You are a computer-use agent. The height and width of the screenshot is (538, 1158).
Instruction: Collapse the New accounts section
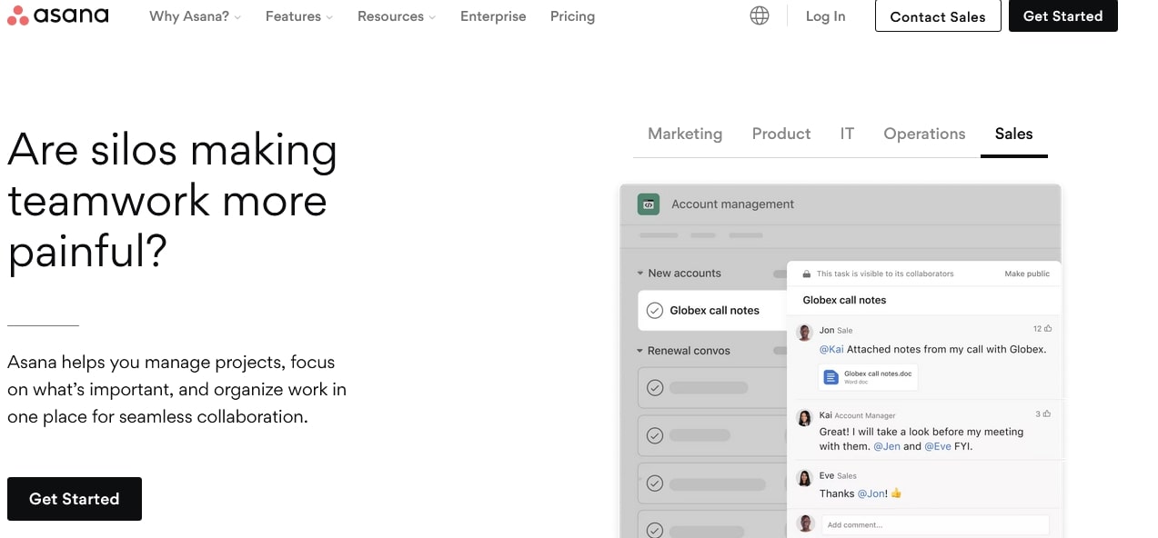tap(639, 273)
